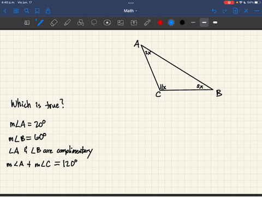Tap vertex label B of triangle
The image size is (262, 197).
(219, 93)
